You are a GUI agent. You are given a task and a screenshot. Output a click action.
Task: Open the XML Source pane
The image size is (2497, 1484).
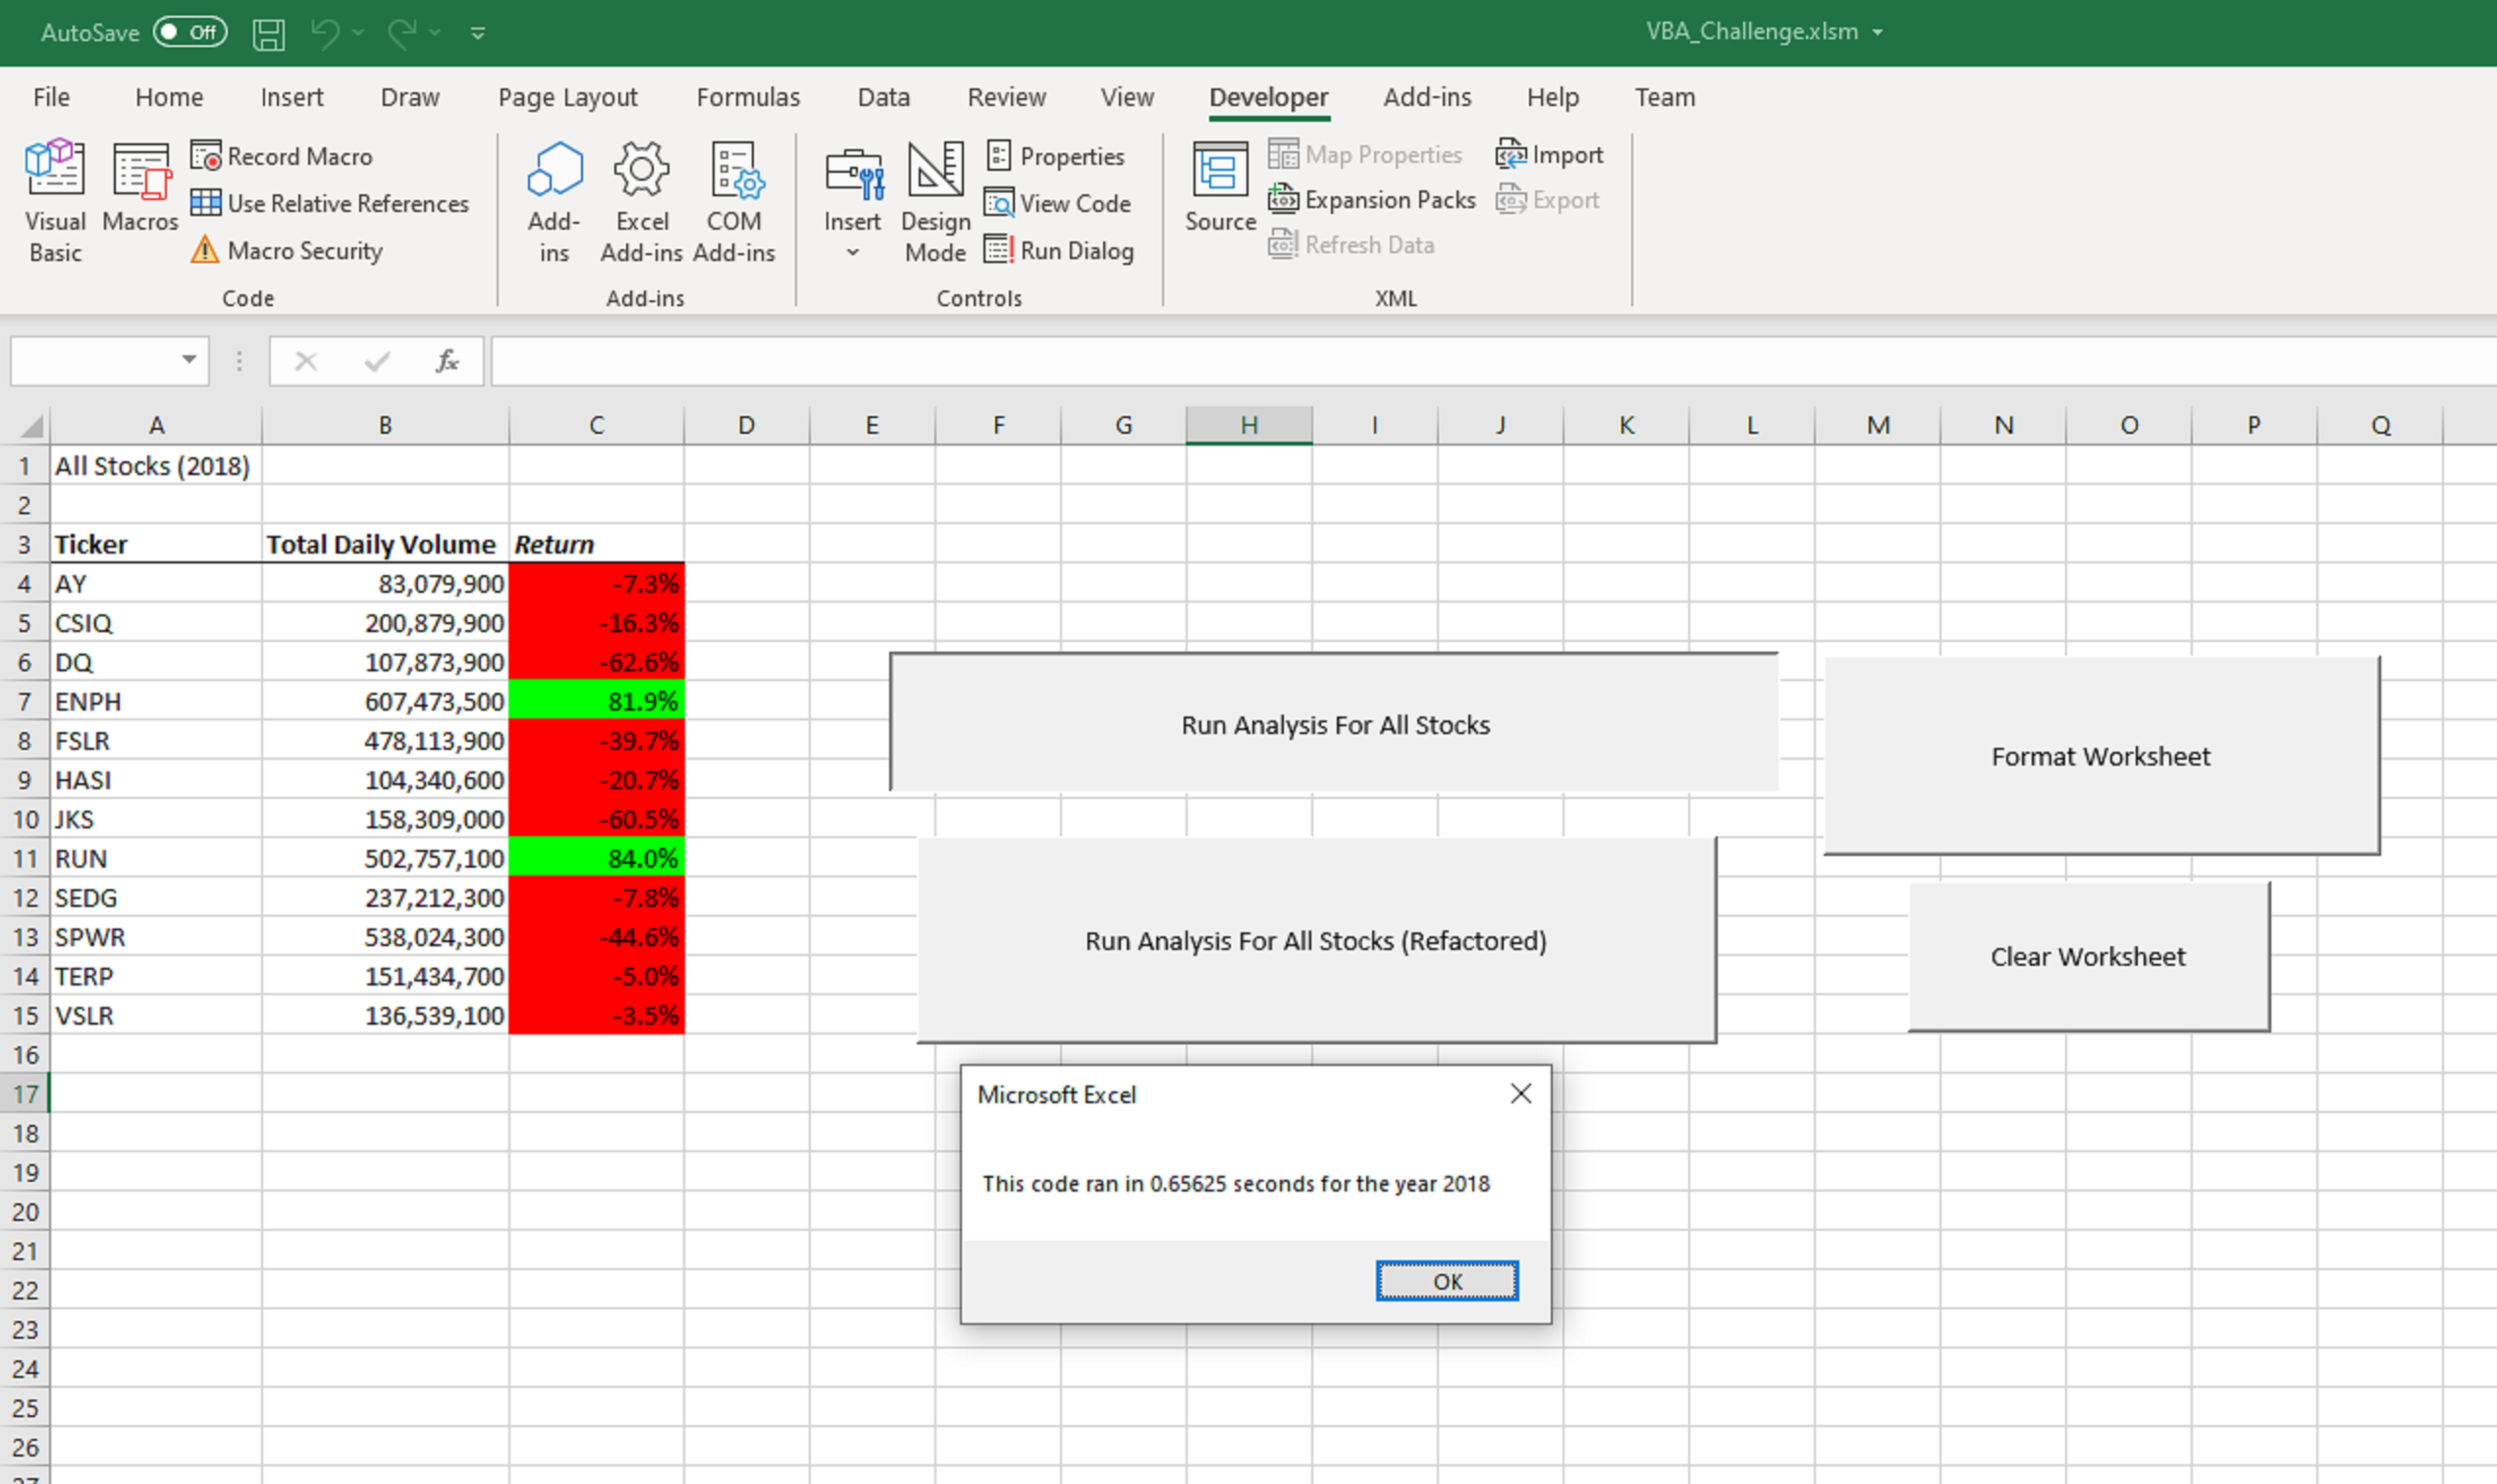click(1220, 187)
